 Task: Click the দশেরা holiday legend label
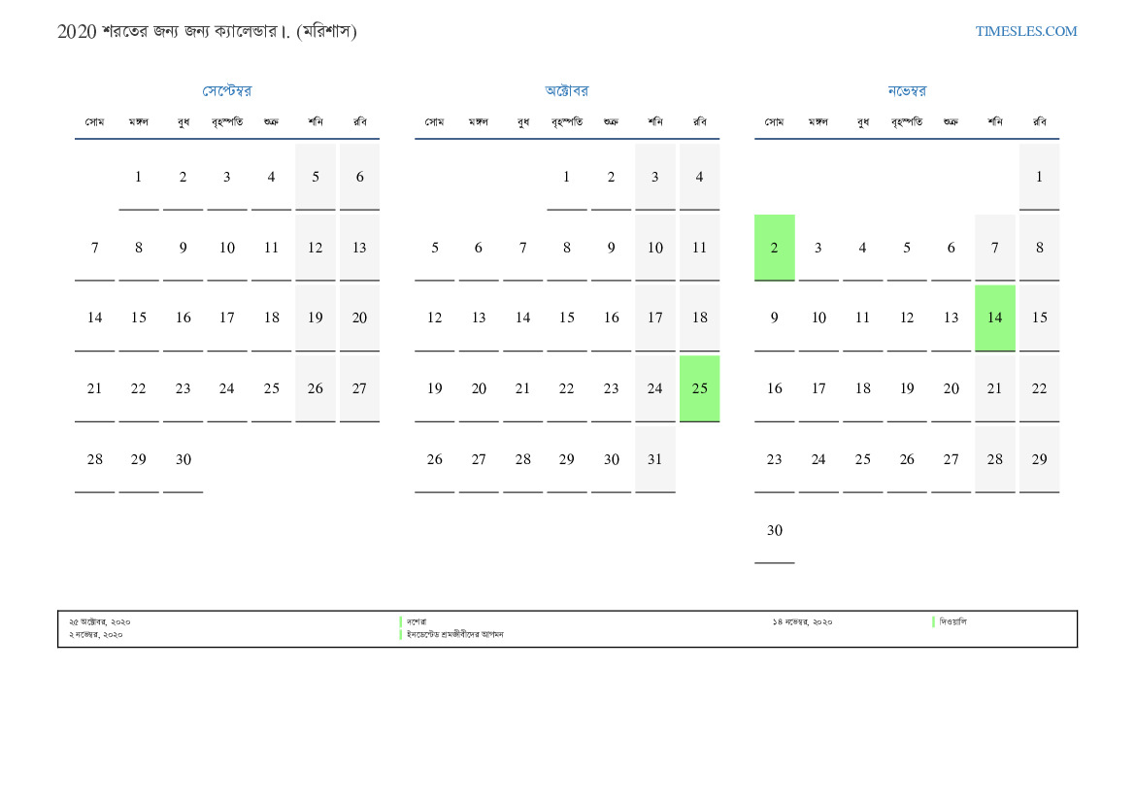[x=417, y=621]
